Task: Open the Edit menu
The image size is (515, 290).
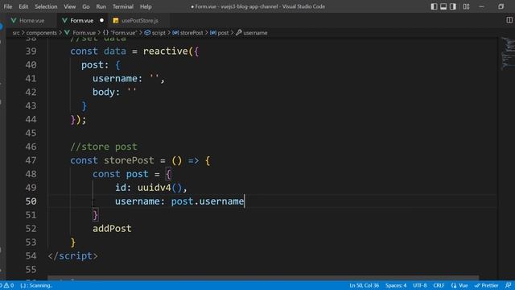Action: click(23, 6)
